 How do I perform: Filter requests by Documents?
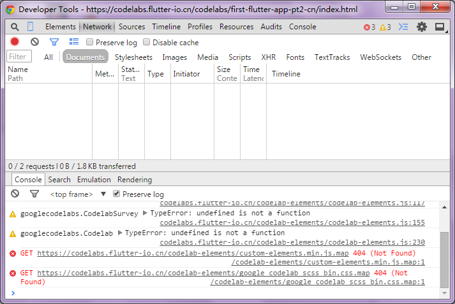pos(86,57)
